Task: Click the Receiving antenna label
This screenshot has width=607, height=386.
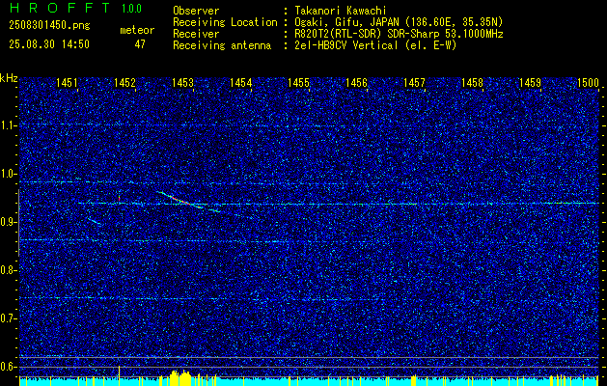Action: coord(222,45)
